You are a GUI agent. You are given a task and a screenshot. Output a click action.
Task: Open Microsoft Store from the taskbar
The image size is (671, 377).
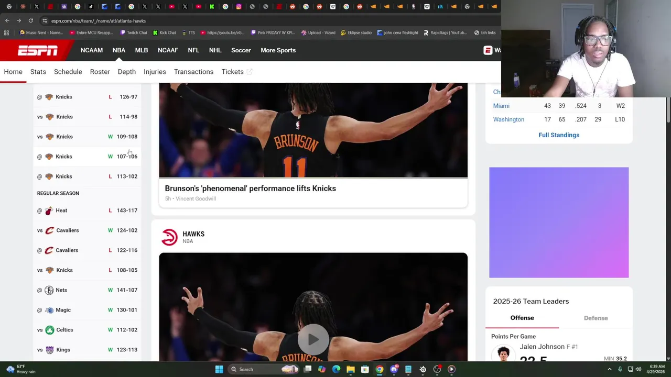tap(365, 369)
